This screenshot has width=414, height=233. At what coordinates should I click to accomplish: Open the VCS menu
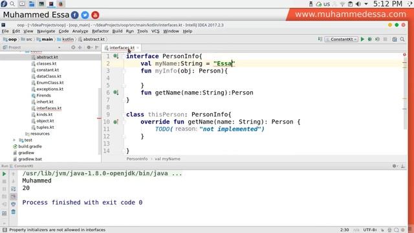[x=155, y=31]
